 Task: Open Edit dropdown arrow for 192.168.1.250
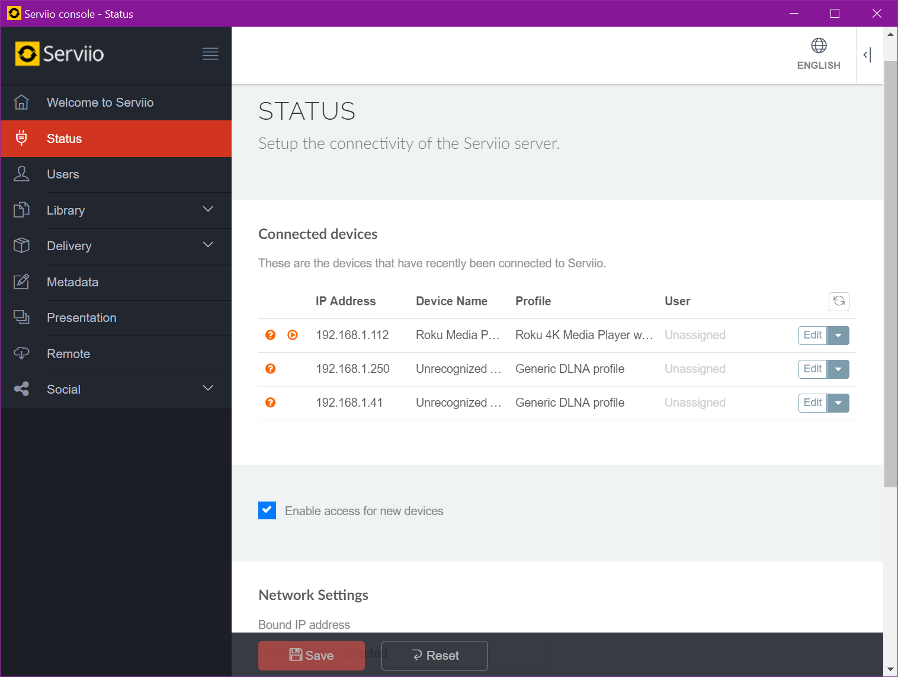(x=838, y=369)
